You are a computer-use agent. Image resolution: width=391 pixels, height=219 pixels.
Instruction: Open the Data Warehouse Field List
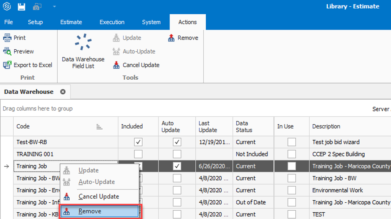coord(83,51)
